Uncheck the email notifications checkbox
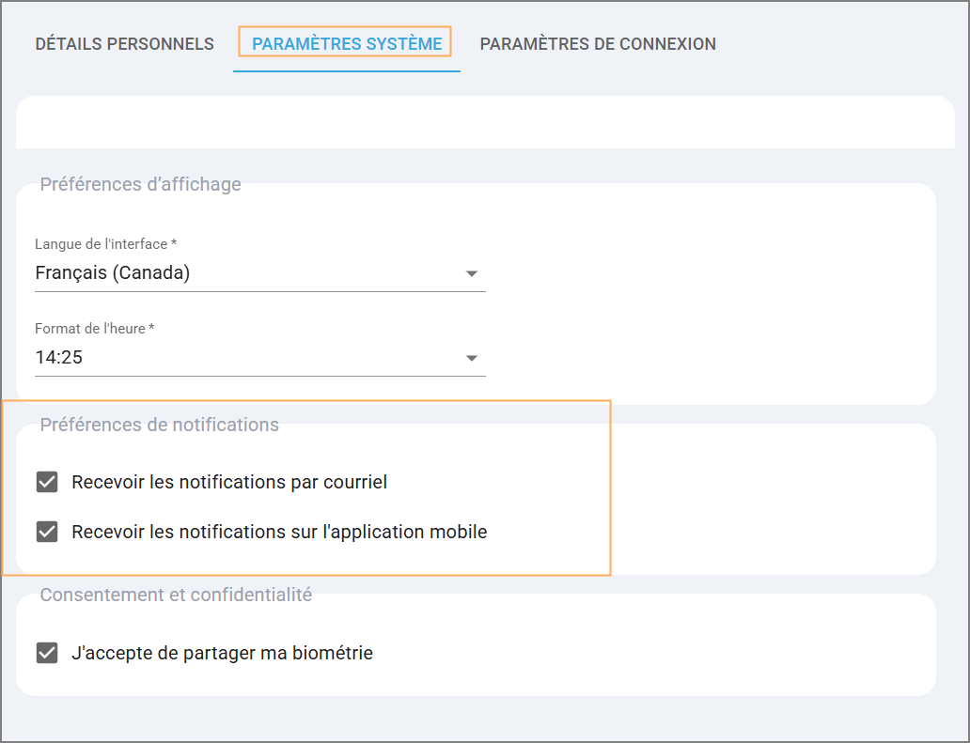Screen dimensions: 970x743 coord(47,482)
